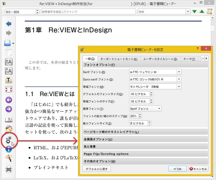Click the dialog help question mark
The image size is (216, 180).
point(198,48)
